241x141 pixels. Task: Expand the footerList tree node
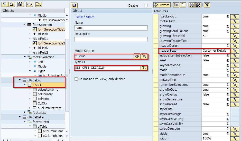(25, 112)
